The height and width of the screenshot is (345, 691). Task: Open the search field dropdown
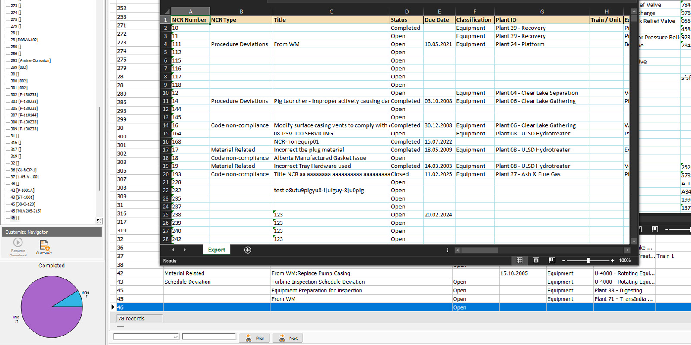pyautogui.click(x=175, y=337)
